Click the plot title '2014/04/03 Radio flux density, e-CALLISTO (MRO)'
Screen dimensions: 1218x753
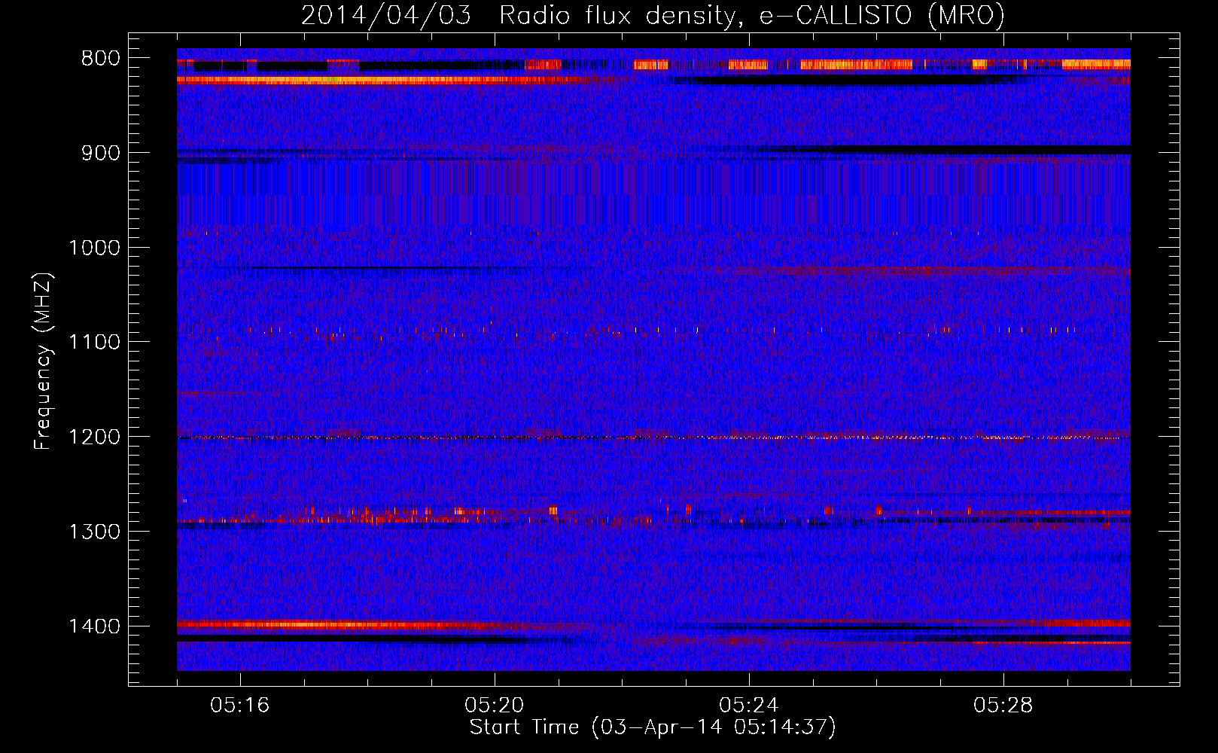[x=653, y=15]
